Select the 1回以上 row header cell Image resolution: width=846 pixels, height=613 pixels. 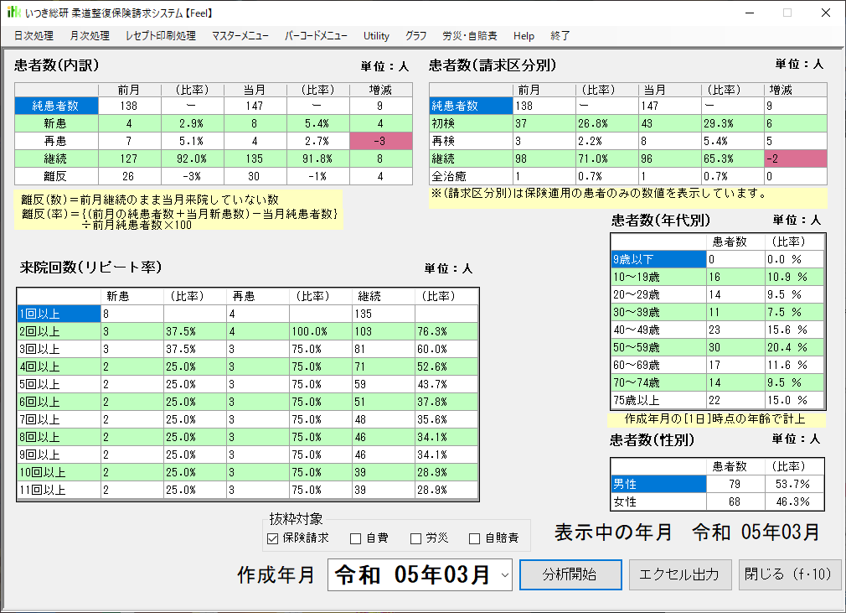pos(58,313)
